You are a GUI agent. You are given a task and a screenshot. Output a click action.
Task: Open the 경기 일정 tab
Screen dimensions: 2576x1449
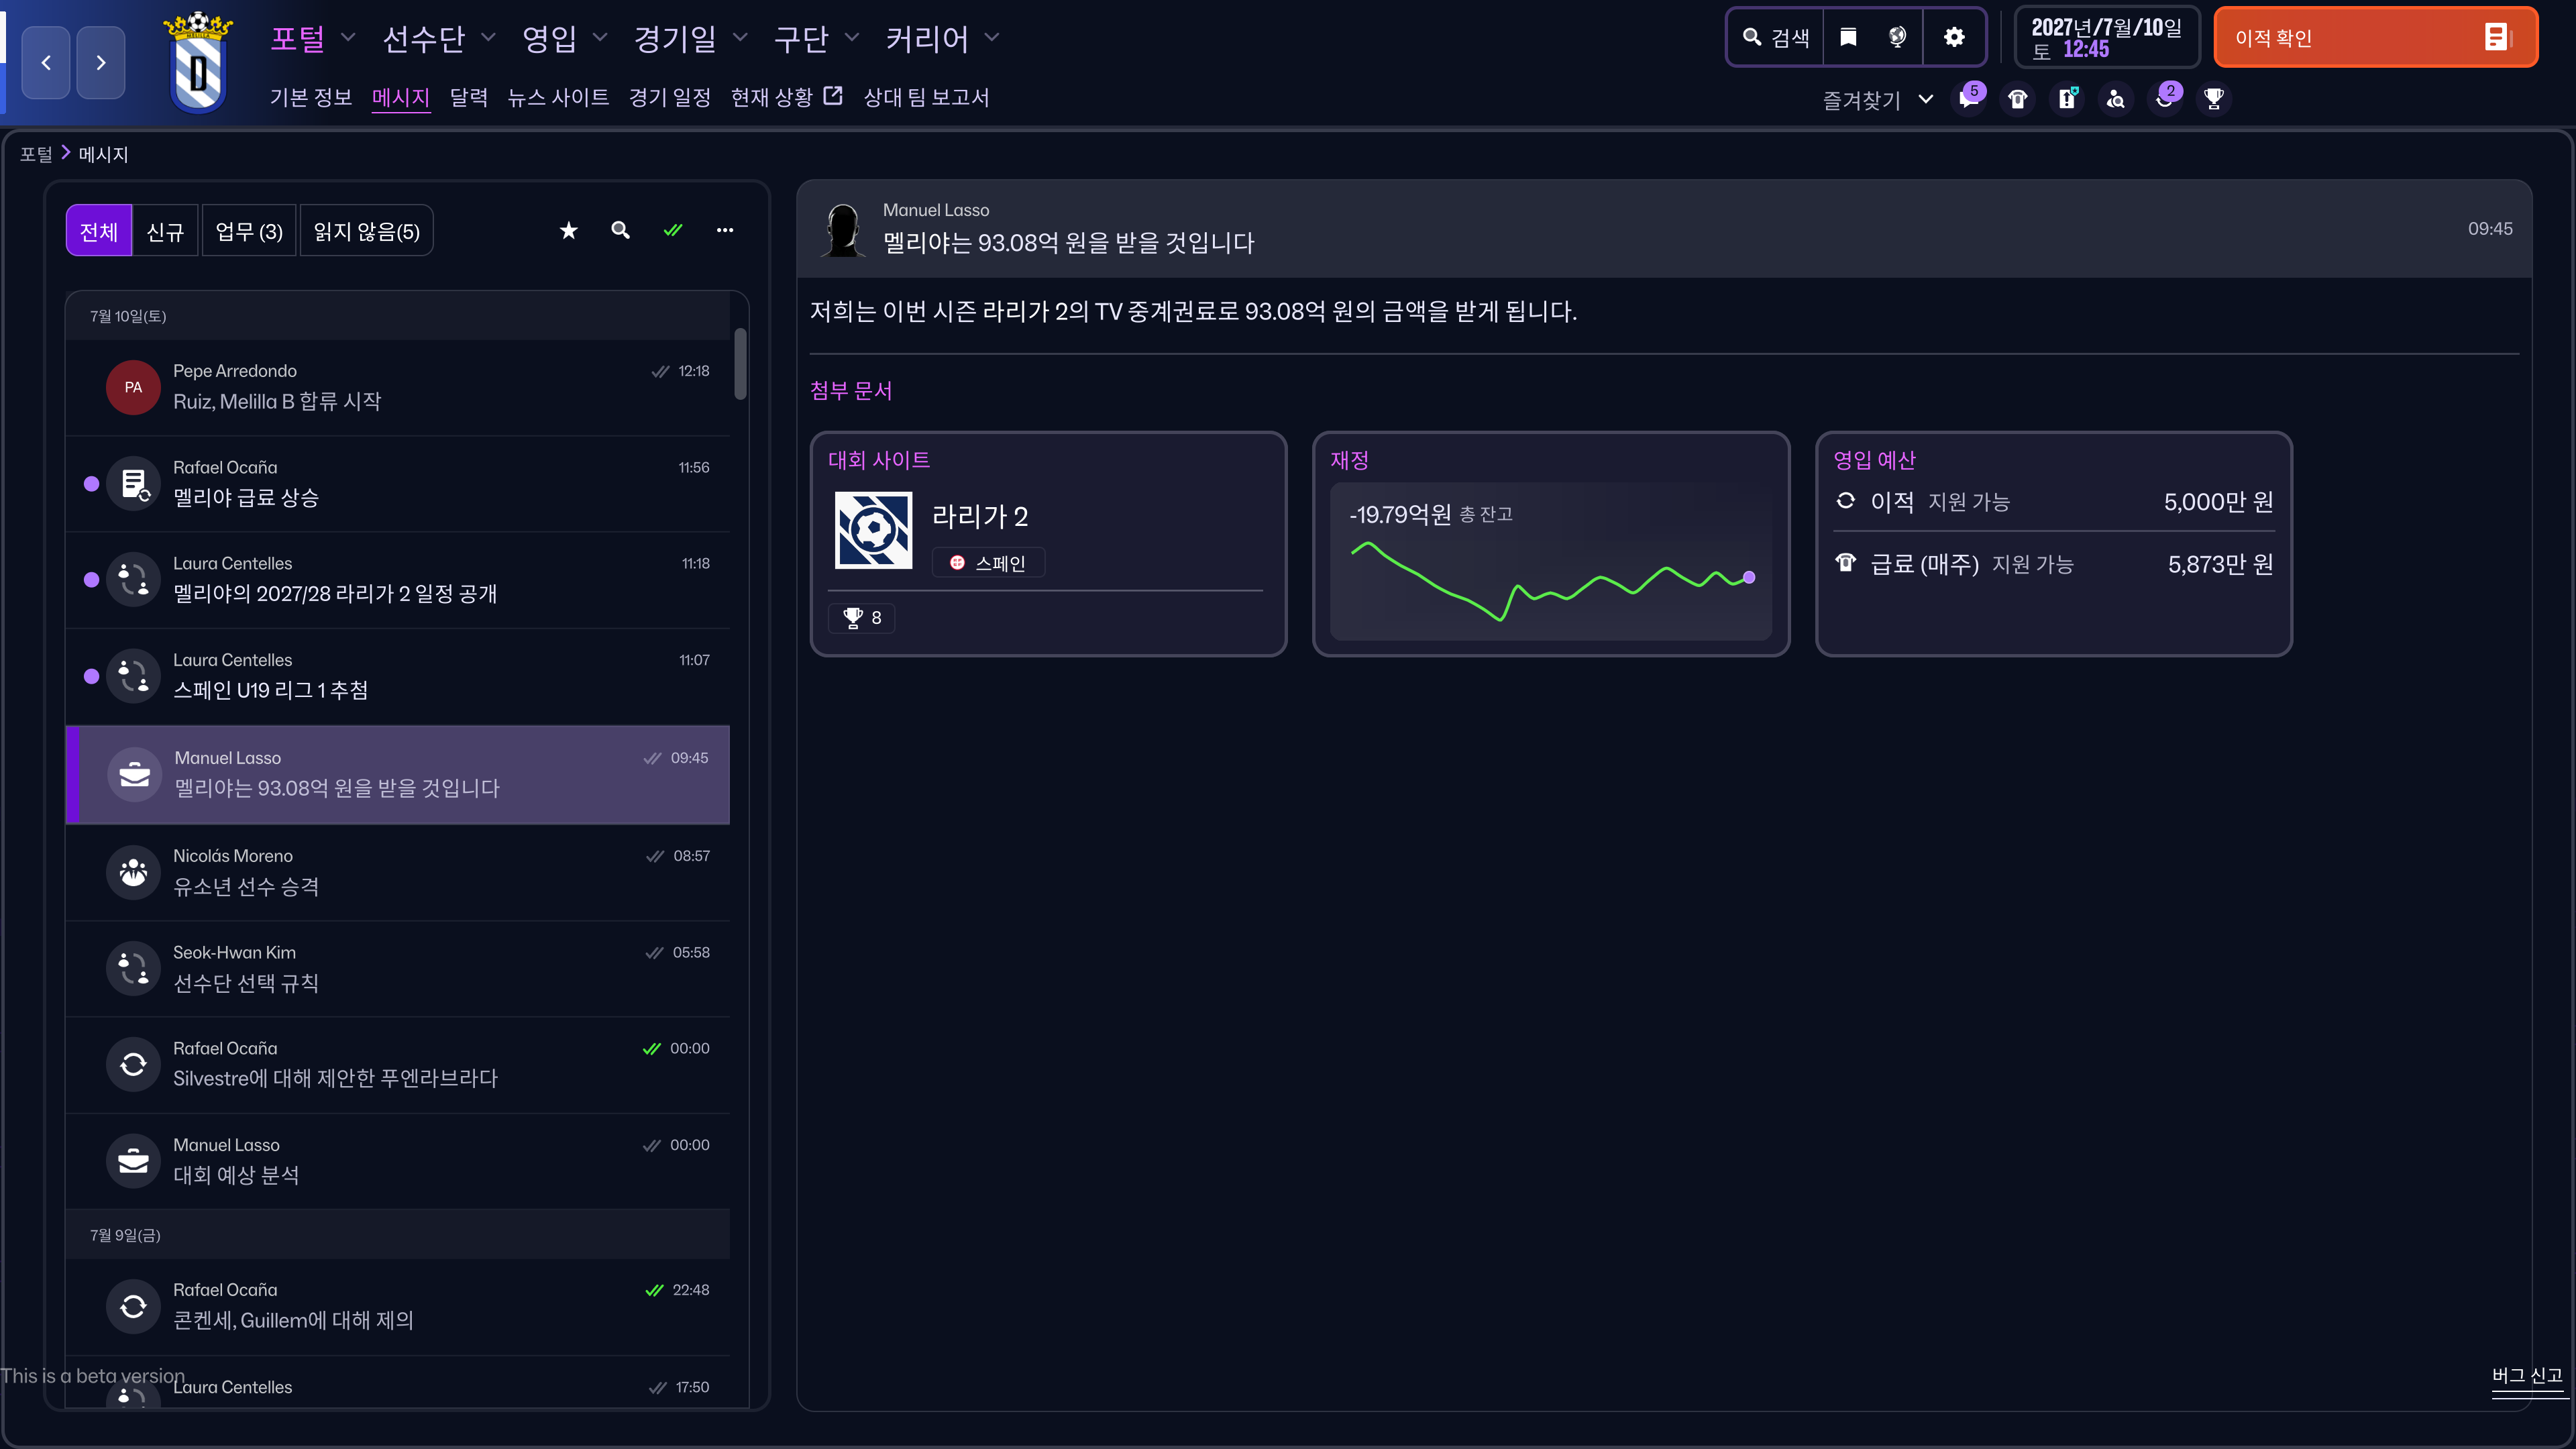point(669,97)
